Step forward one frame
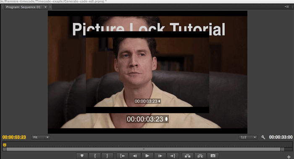This screenshot has height=159, width=294. (x=160, y=156)
